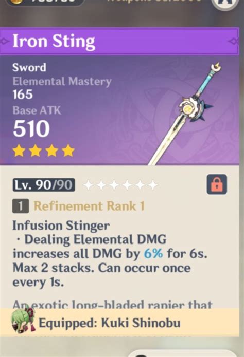Screen dimensions: 244x357
Task: Click the Iron Sting sword artwork
Action: (x=184, y=114)
